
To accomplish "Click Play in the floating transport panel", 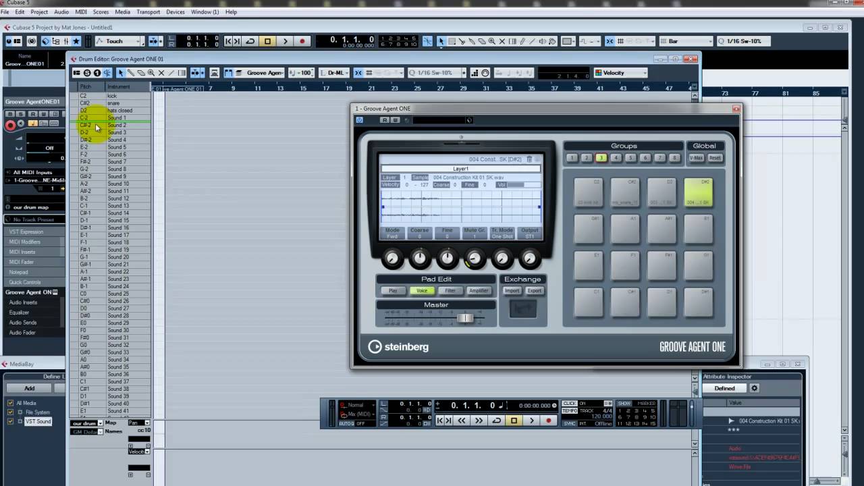I will 531,421.
